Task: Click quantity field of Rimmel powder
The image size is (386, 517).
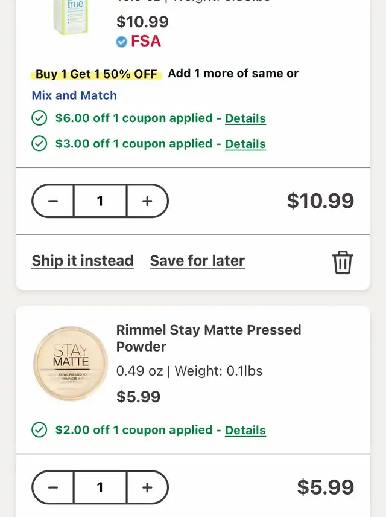Action: point(100,487)
